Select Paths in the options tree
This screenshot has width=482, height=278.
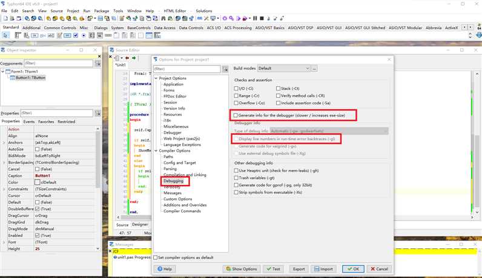tap(168, 157)
